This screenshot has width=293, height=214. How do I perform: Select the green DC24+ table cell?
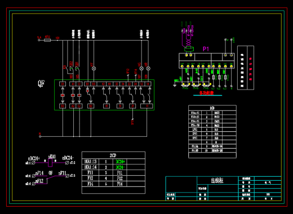[x=120, y=162]
